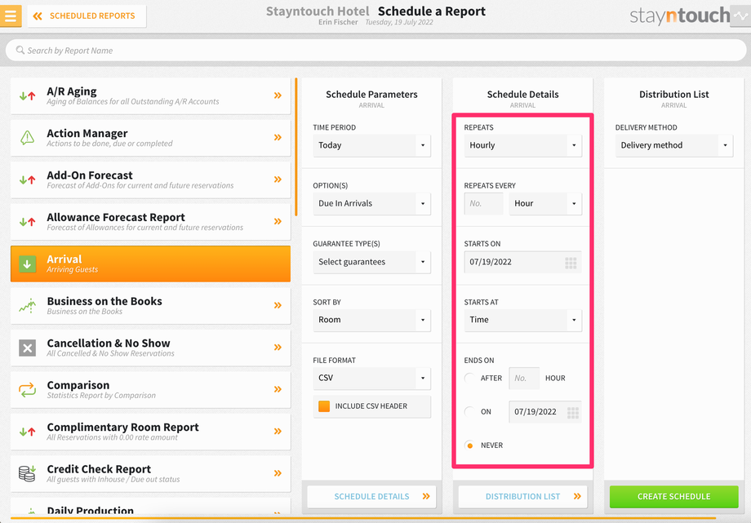Screen dimensions: 751x523
Task: Select Action Manager report title
Action: [87, 133]
